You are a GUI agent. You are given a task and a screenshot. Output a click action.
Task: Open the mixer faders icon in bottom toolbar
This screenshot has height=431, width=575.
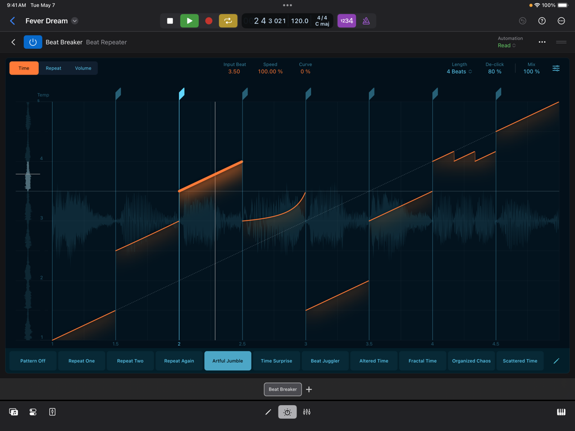307,411
